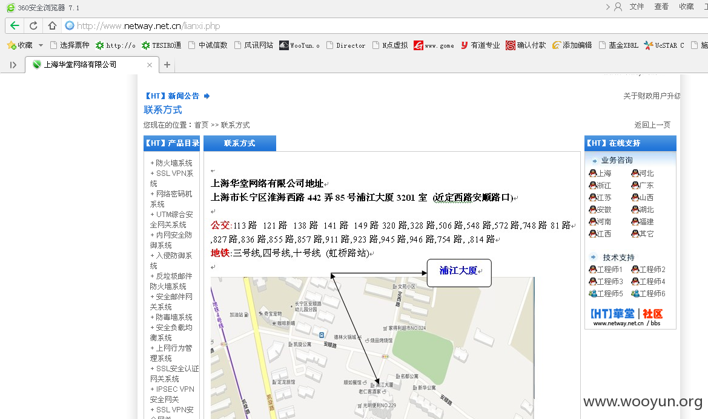Open the [HT]華堂 社区 bbs banner
This screenshot has height=419, width=708.
point(627,317)
